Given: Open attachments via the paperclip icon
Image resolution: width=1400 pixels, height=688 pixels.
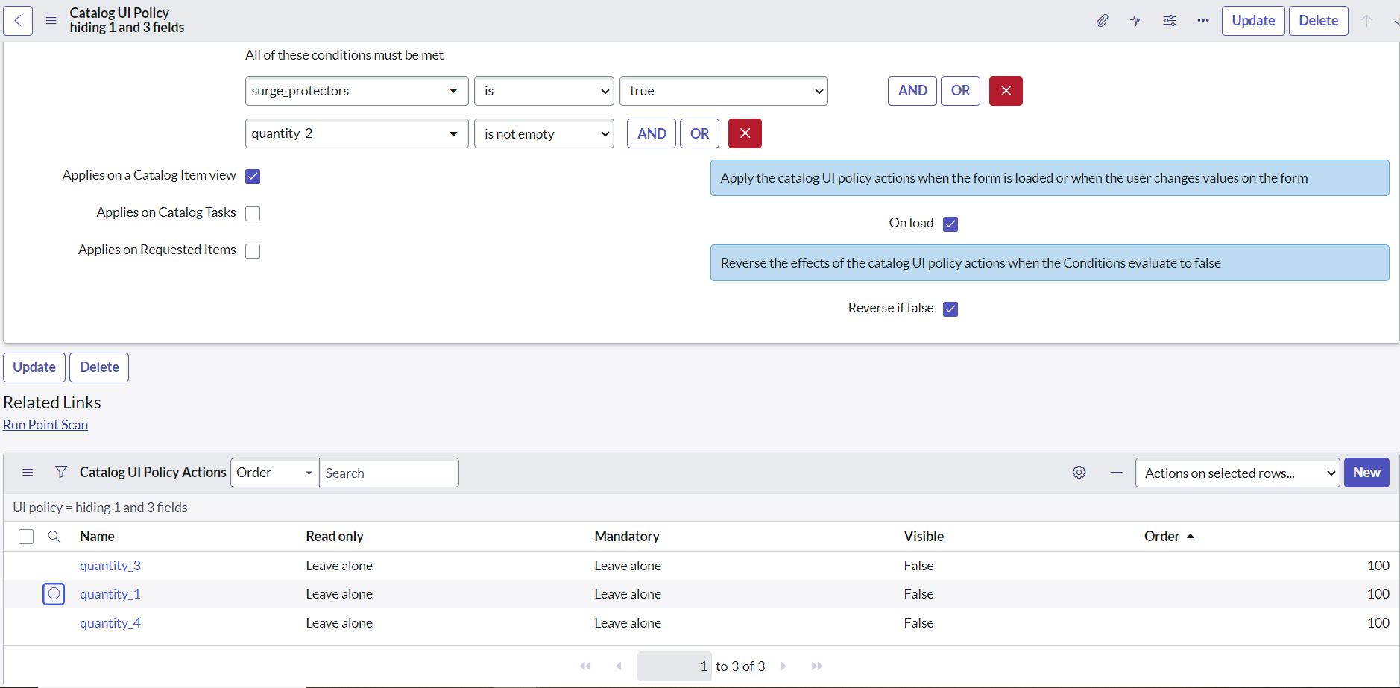Looking at the screenshot, I should click(1102, 21).
